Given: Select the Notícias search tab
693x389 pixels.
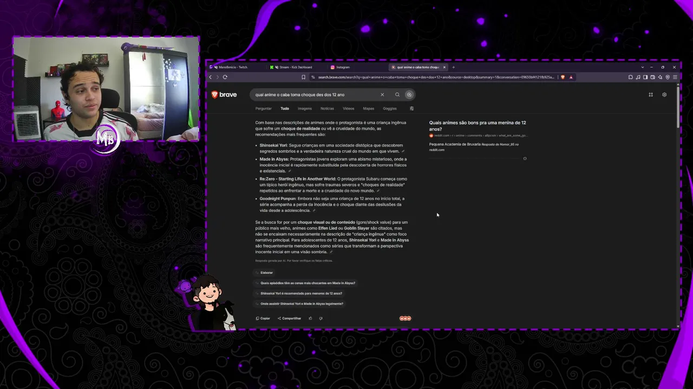Looking at the screenshot, I should 327,109.
